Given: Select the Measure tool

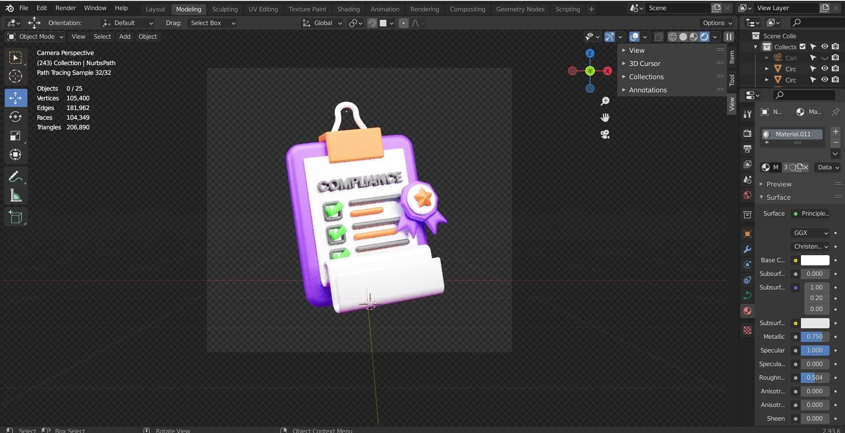Looking at the screenshot, I should pos(15,196).
